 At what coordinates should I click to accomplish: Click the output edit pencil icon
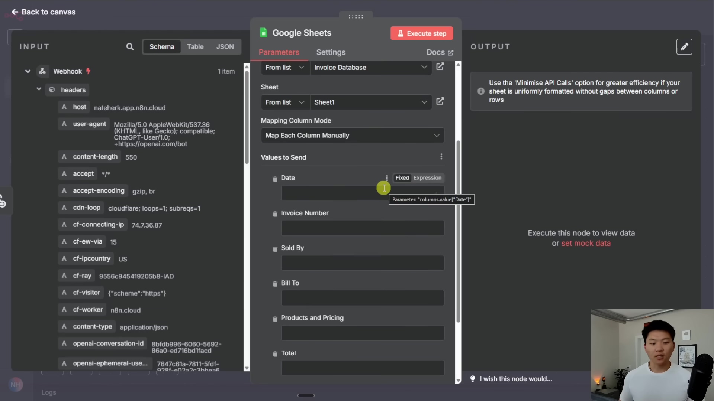684,47
